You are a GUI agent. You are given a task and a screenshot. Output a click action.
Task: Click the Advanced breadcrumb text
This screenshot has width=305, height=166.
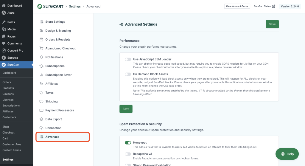click(x=93, y=7)
